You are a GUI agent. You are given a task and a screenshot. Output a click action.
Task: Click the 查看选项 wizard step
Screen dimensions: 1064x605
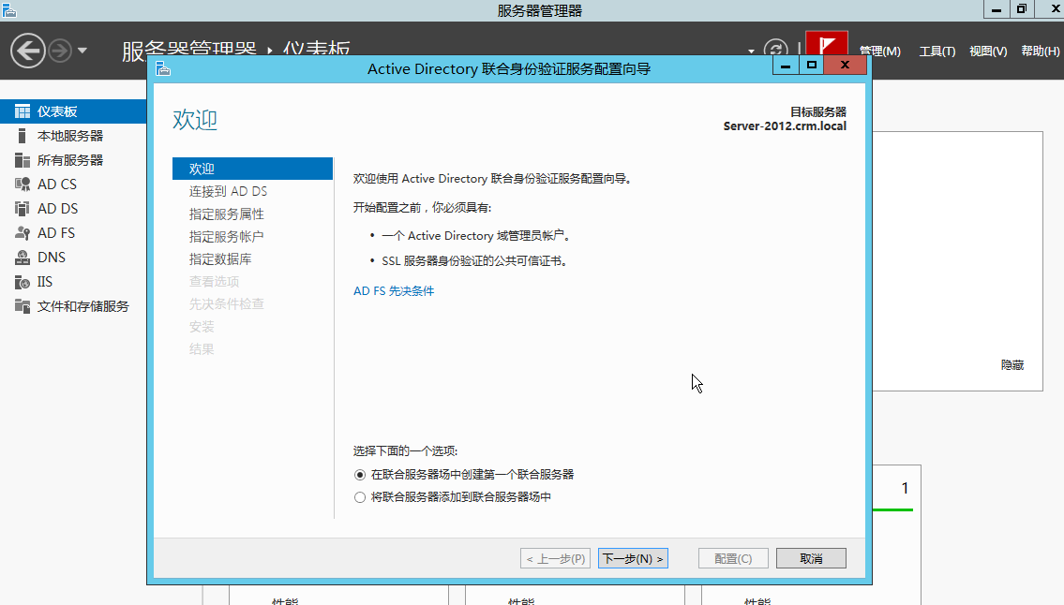click(x=214, y=282)
